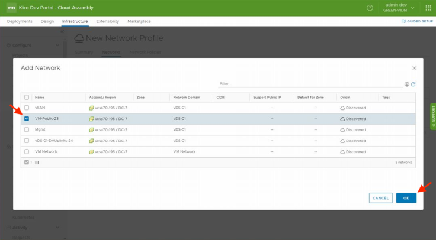Click the vSAN network name
436x240 pixels.
pos(40,108)
